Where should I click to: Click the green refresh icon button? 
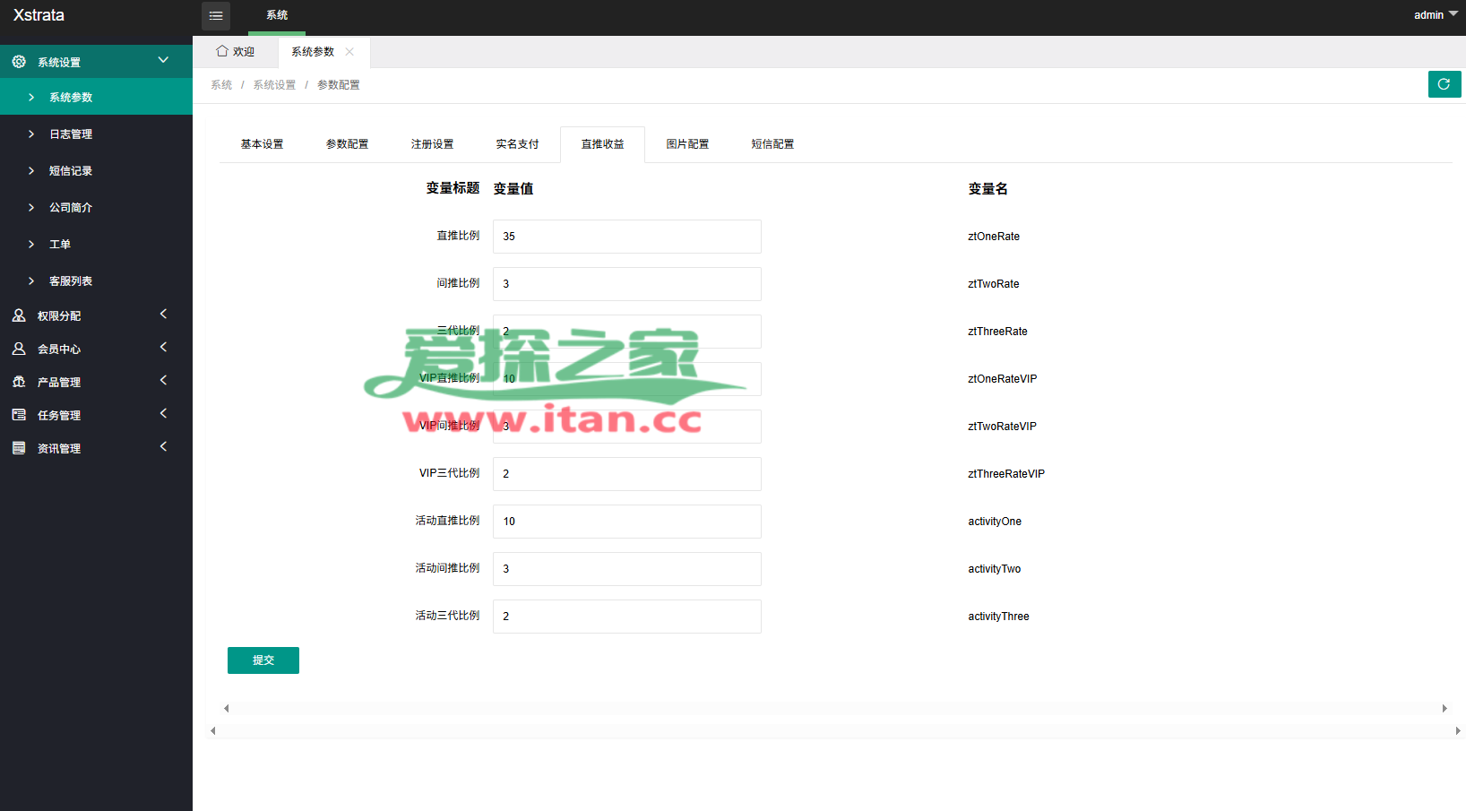[x=1444, y=84]
